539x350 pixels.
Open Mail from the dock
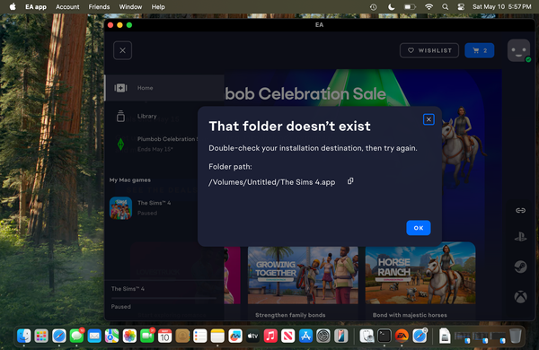pyautogui.click(x=94, y=336)
